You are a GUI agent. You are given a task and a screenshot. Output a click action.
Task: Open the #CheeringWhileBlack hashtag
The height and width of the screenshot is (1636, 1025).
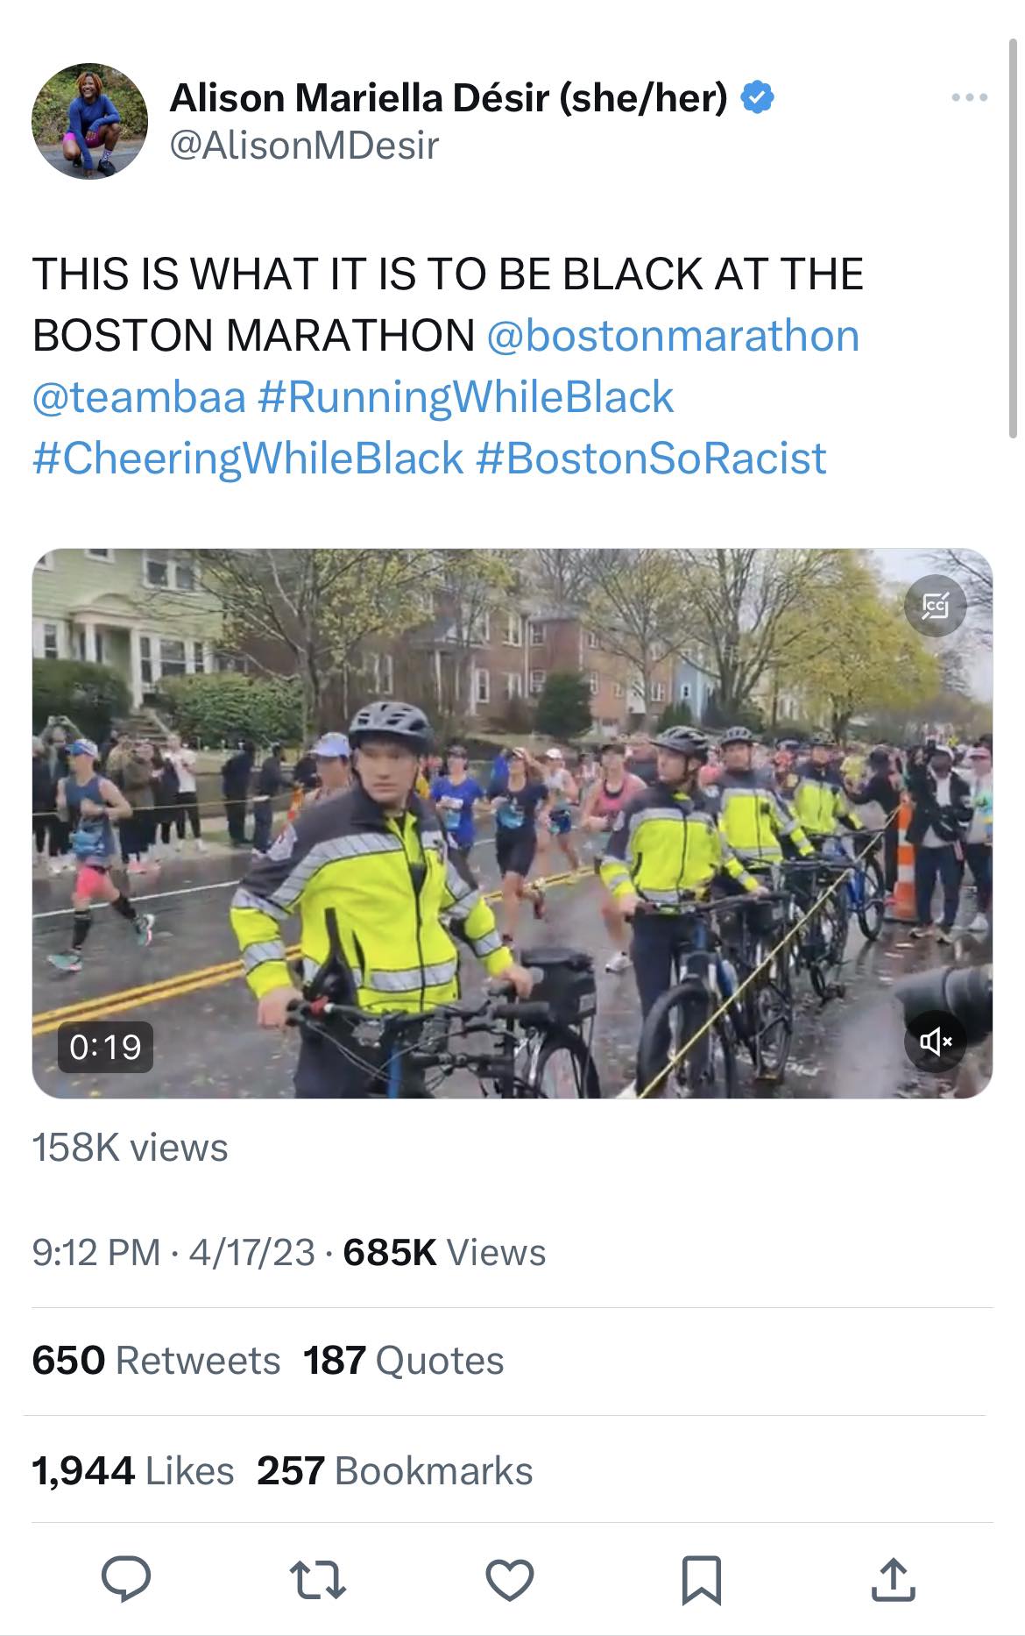point(248,459)
